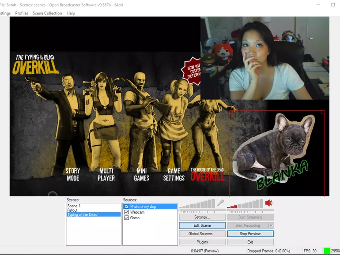Click the Dropped Frames status text
The image size is (340, 255).
click(x=268, y=251)
